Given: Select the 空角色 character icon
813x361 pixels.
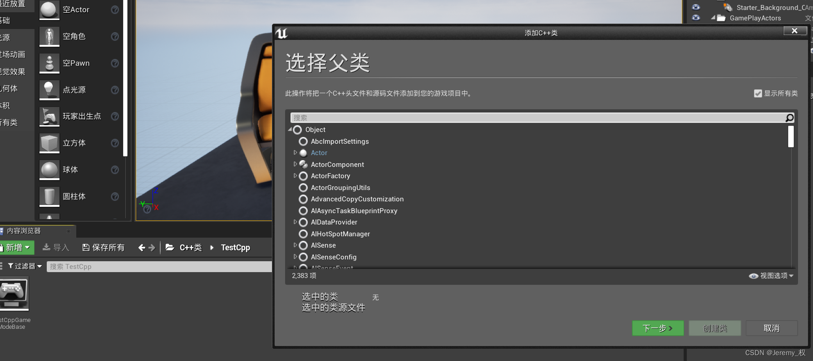Looking at the screenshot, I should (49, 36).
